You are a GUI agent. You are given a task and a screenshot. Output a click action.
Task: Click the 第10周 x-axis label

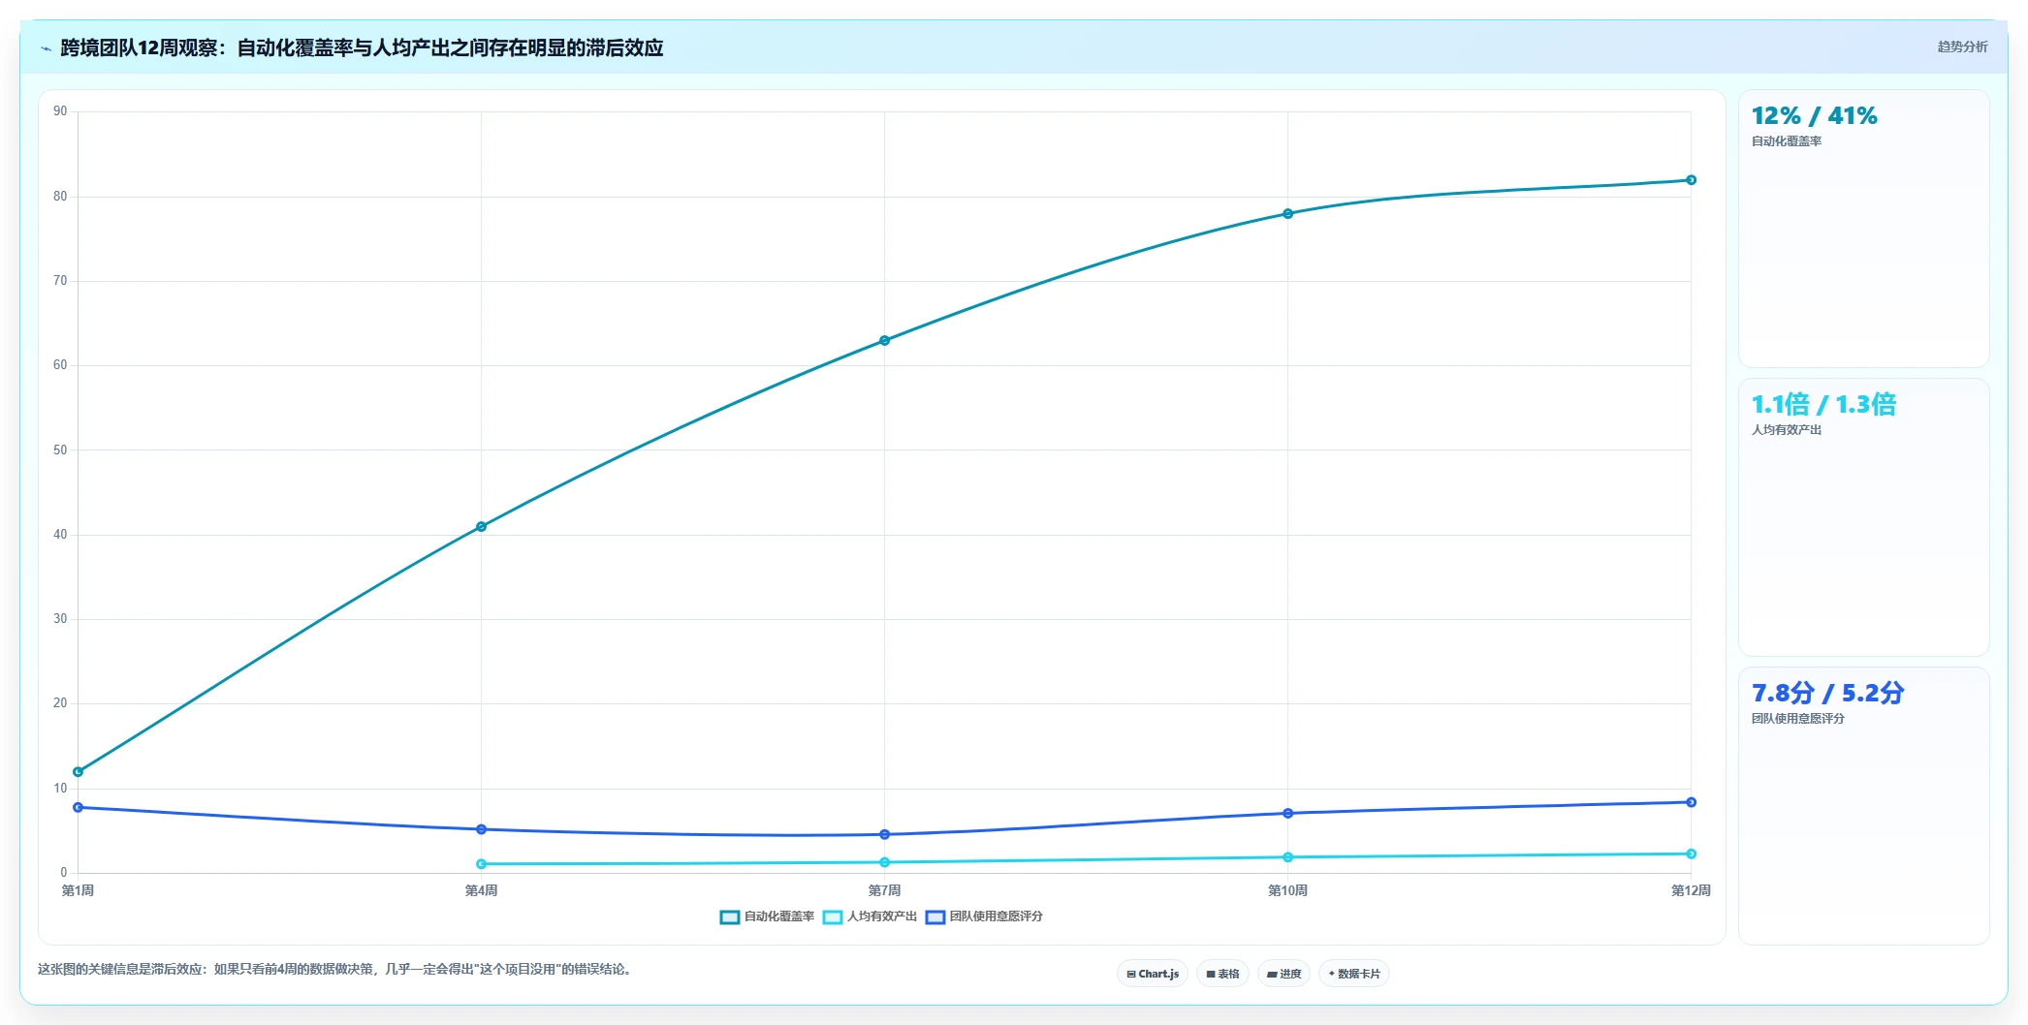click(1288, 891)
